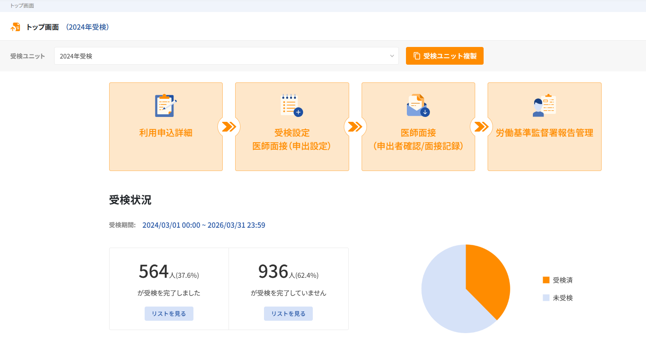Open 受検設定 医師面接(申出設定) card

[x=292, y=127]
